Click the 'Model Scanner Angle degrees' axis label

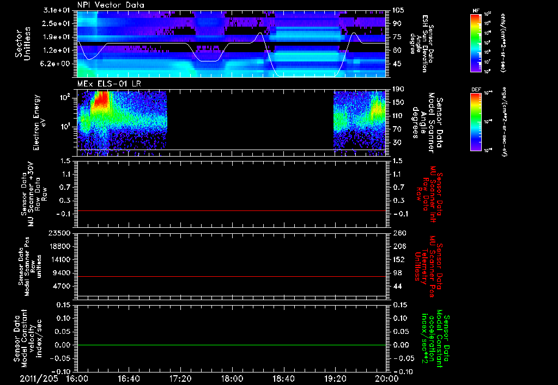pyautogui.click(x=427, y=123)
